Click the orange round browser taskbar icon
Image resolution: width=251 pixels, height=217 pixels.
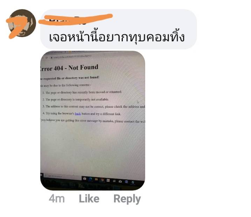point(102,180)
